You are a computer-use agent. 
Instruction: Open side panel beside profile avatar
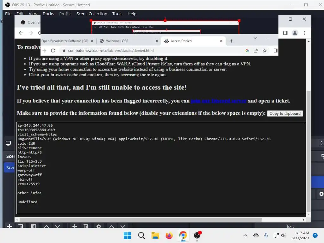tap(285, 33)
